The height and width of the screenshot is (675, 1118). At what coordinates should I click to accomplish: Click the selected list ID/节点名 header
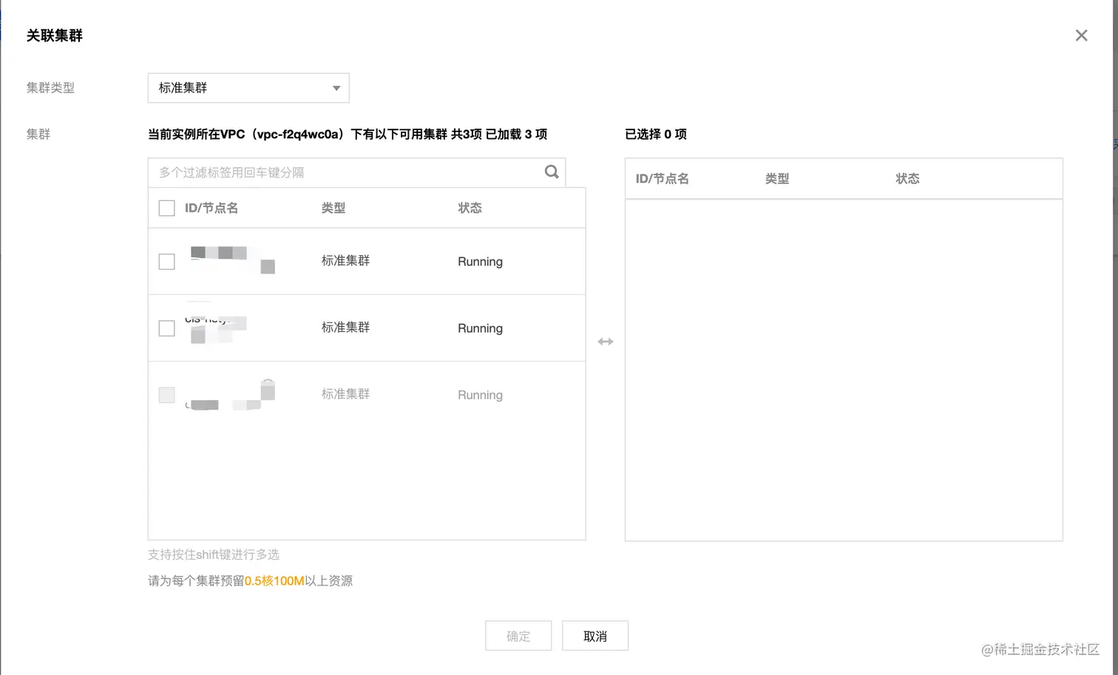point(663,179)
